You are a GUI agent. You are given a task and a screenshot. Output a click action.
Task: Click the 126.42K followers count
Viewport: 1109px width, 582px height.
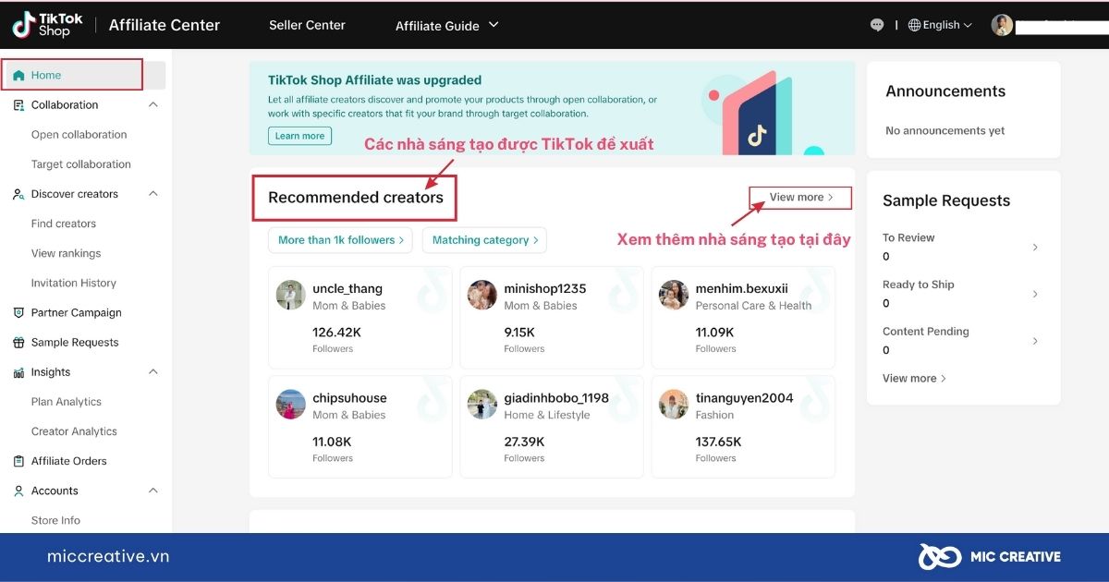click(336, 333)
